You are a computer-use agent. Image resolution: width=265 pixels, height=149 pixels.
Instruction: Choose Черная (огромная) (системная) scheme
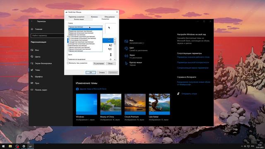(x=85, y=49)
